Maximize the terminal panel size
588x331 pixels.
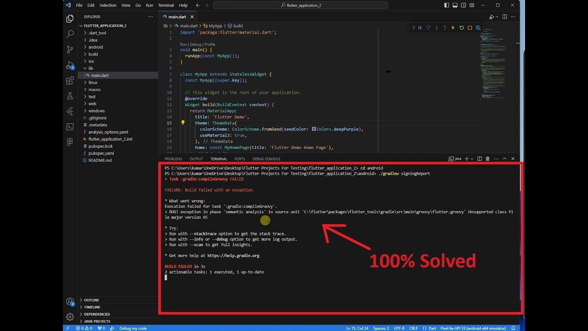[x=504, y=159]
